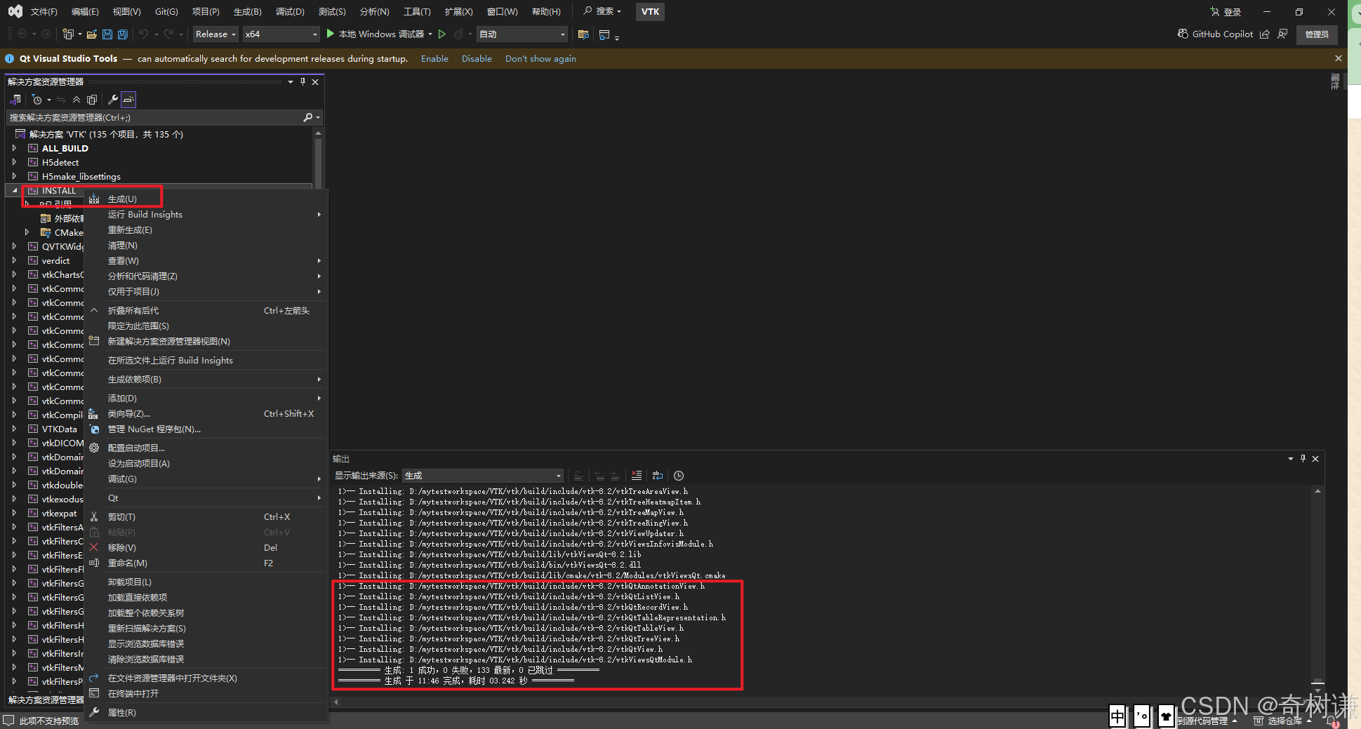Toggle word wrap in the Output panel
Screen dimensions: 1361x729
coord(658,476)
